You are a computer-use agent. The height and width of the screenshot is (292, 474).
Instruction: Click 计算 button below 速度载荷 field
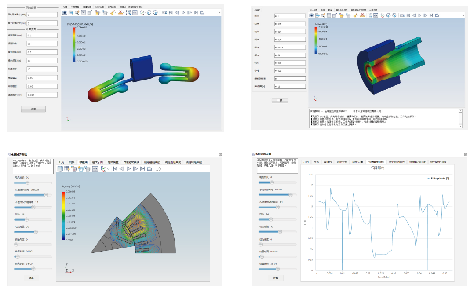point(33,109)
